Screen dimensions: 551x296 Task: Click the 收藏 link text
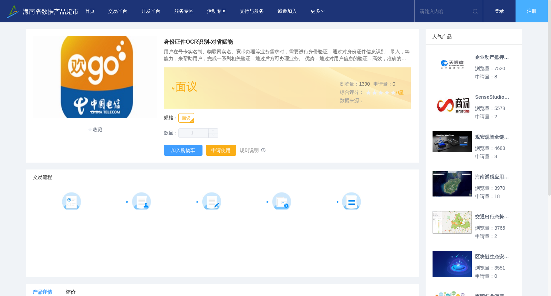pos(97,130)
